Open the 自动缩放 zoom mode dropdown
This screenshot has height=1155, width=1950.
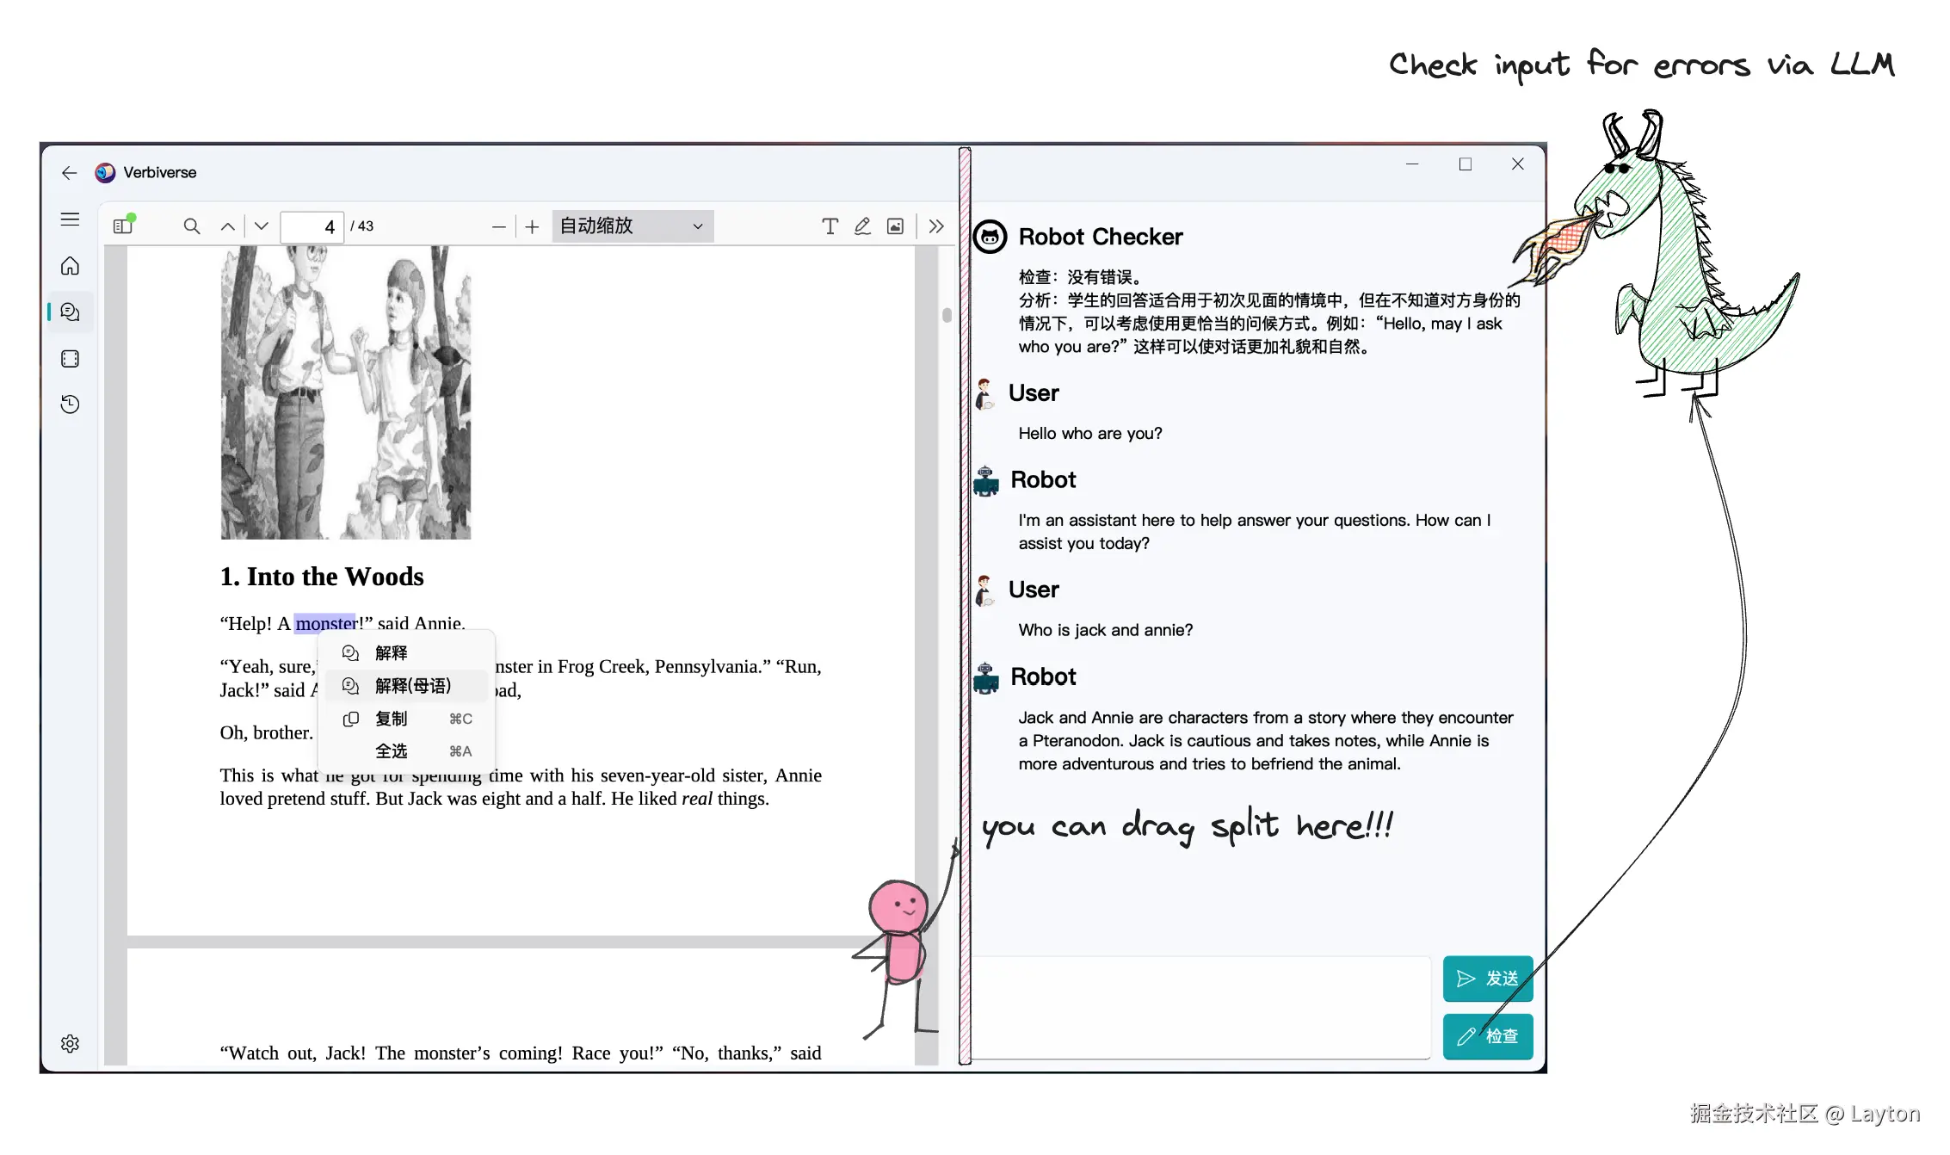[x=632, y=225]
